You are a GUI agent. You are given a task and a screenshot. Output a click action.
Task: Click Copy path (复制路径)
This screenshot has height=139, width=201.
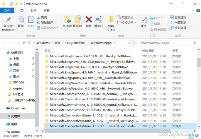(45, 23)
